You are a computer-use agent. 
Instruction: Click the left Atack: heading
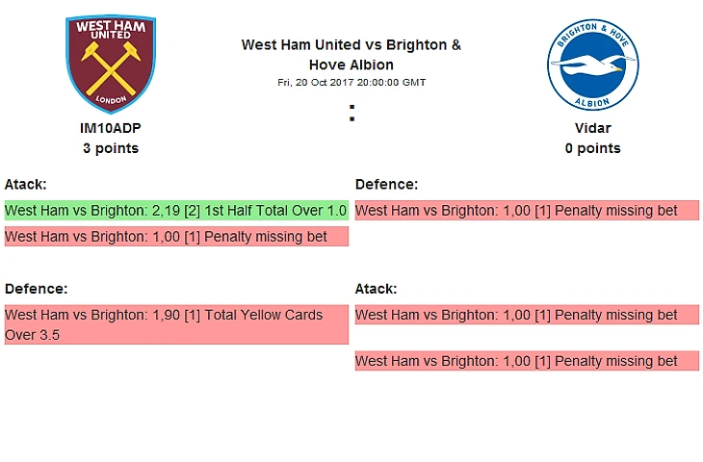tap(26, 184)
